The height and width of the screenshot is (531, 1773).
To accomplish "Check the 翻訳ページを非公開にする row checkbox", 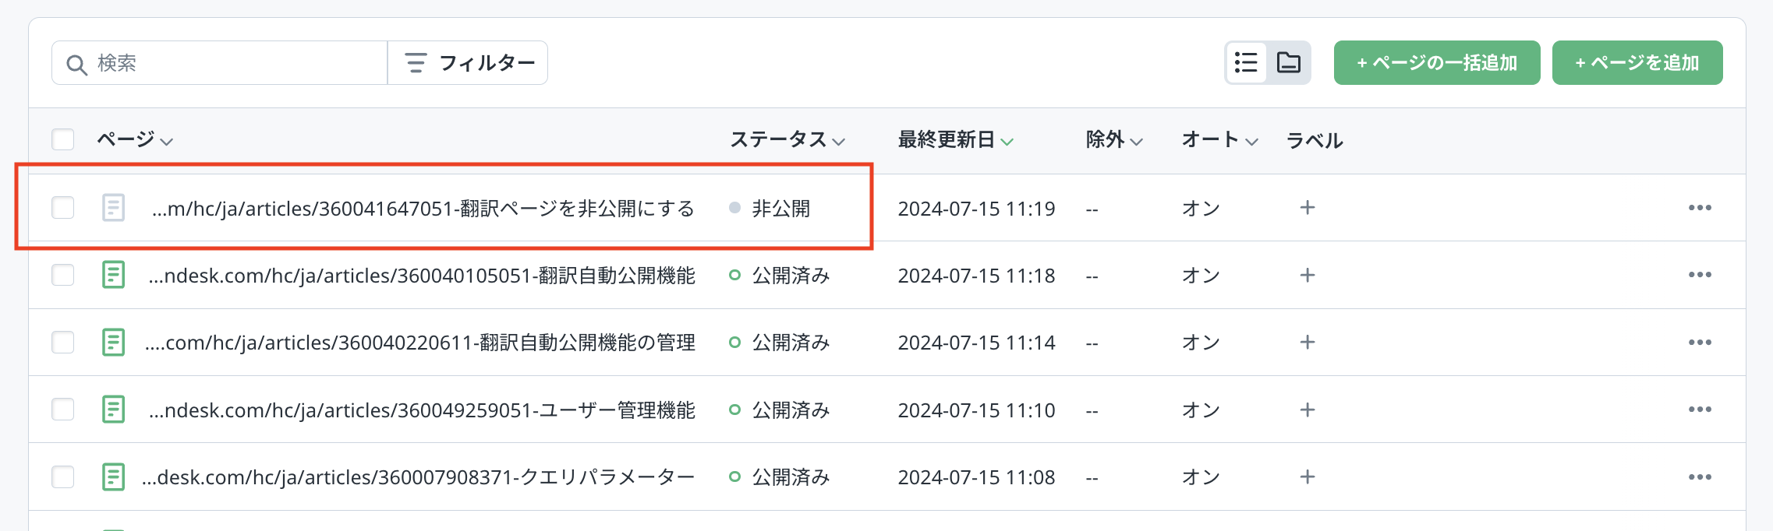I will [63, 208].
